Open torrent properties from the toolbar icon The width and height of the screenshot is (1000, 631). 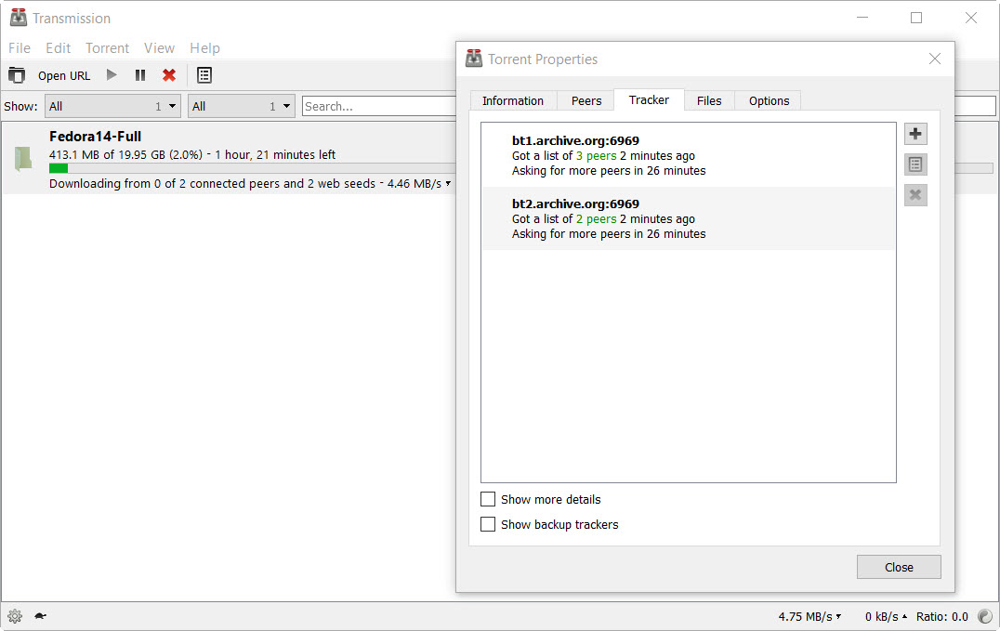[x=204, y=75]
